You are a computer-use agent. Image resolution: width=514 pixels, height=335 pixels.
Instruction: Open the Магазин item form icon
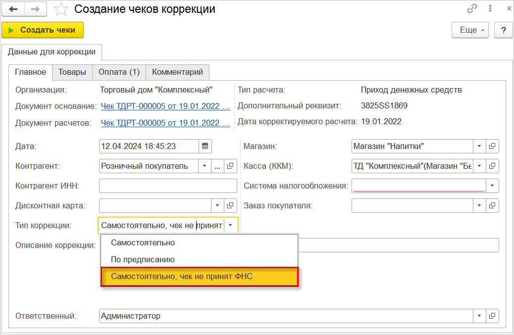(492, 146)
